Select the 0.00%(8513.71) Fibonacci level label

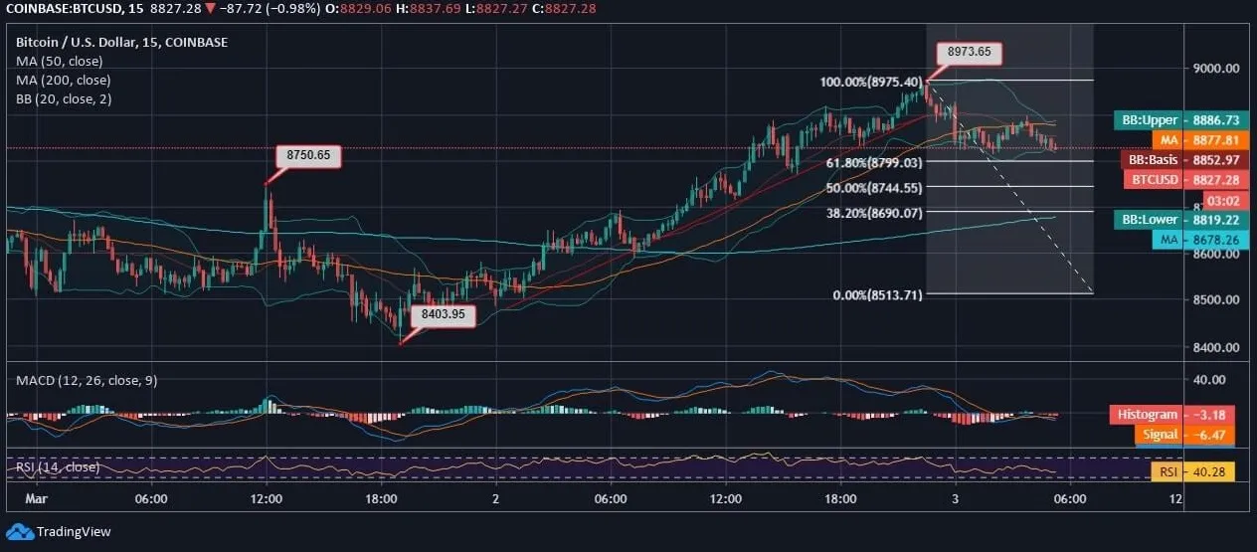coord(878,294)
